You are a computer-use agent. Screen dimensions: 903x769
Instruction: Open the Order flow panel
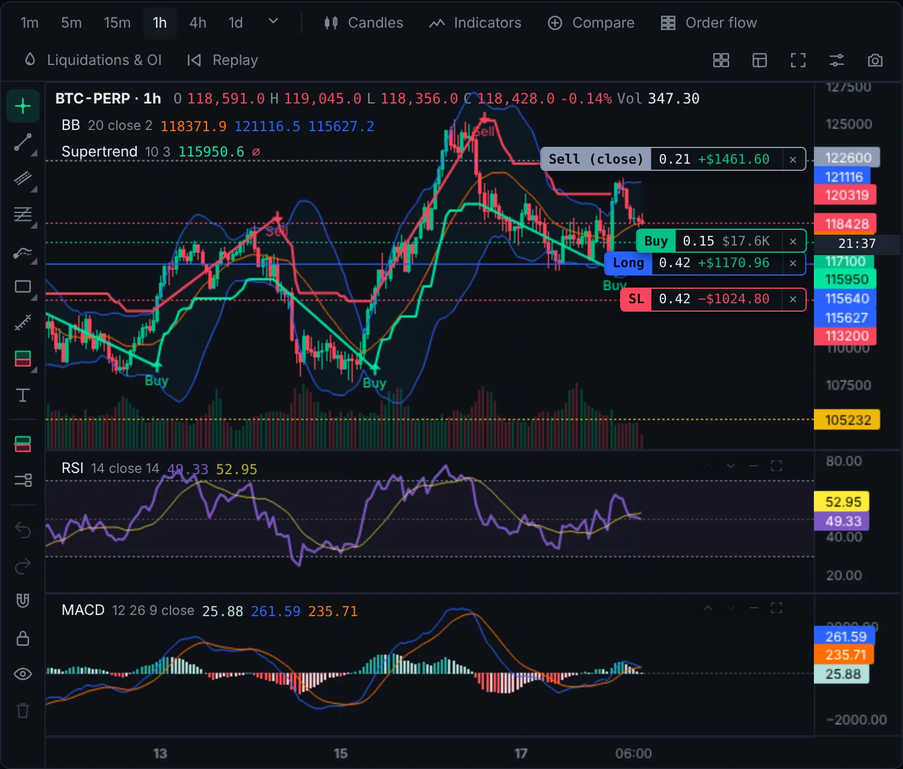709,23
